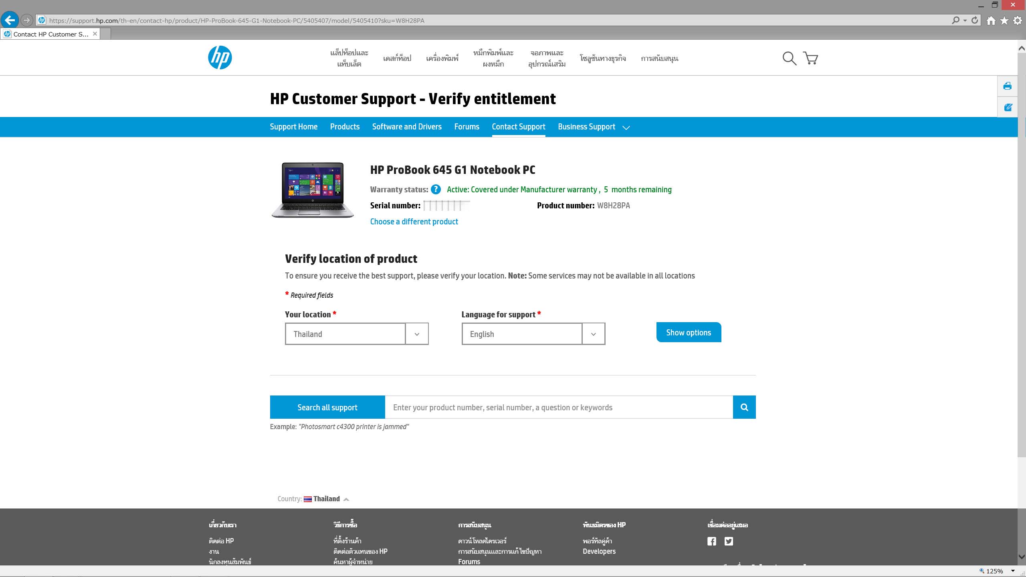The height and width of the screenshot is (577, 1026).
Task: Expand the Business Support menu chevron
Action: coord(626,127)
